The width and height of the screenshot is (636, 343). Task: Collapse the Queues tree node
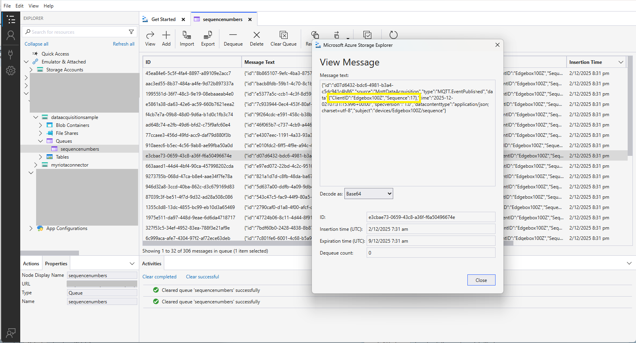pos(40,141)
